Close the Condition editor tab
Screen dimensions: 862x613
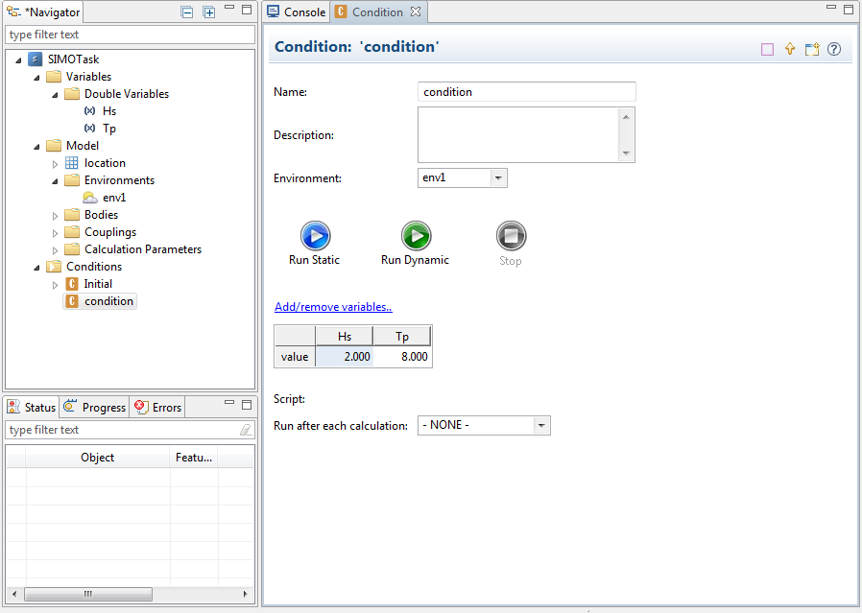[416, 12]
